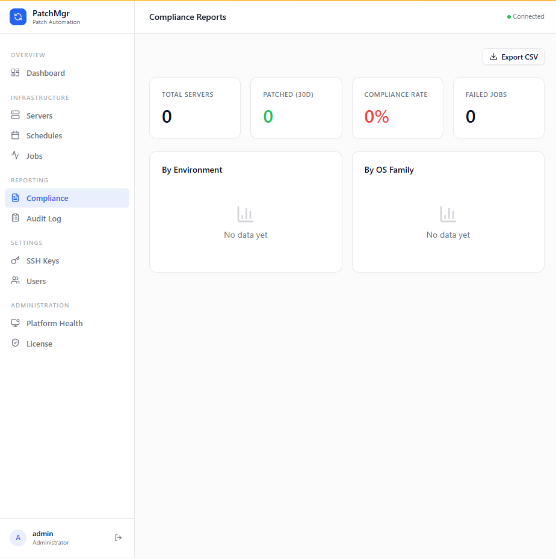Image resolution: width=556 pixels, height=559 pixels.
Task: Click the Platform Health monitor icon
Action: click(x=15, y=323)
